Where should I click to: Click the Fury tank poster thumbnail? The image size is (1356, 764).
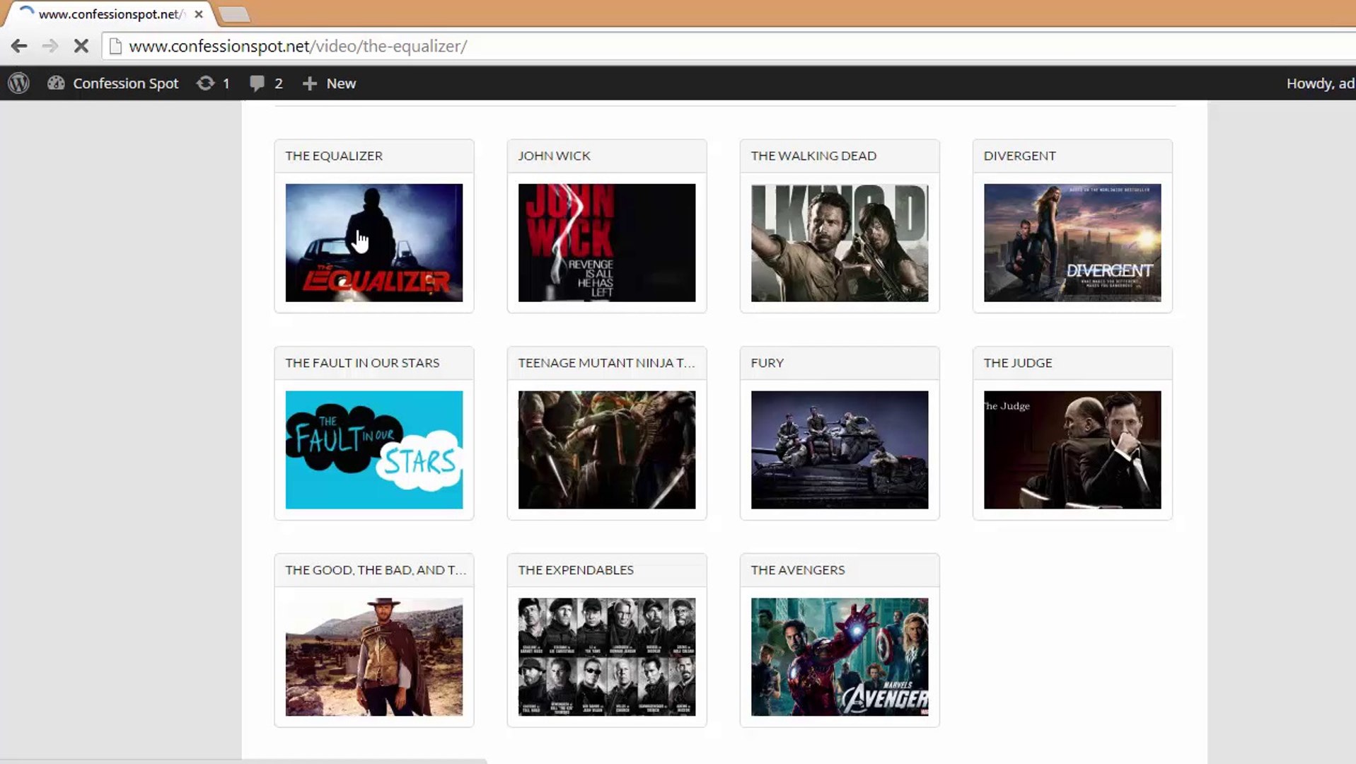click(840, 450)
